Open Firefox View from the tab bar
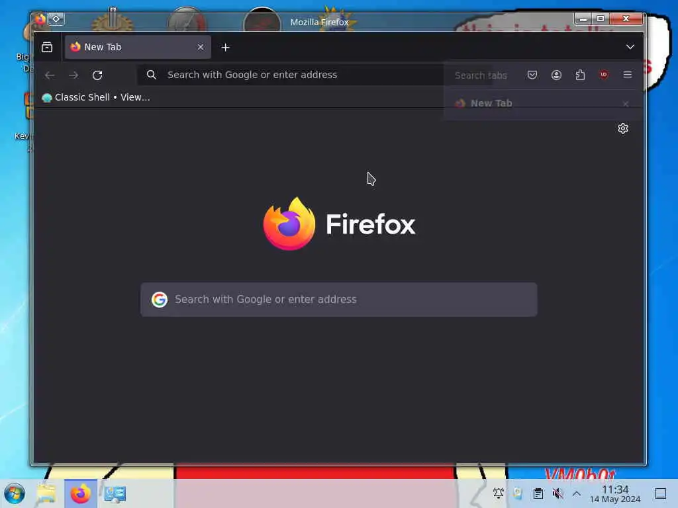 pyautogui.click(x=47, y=47)
